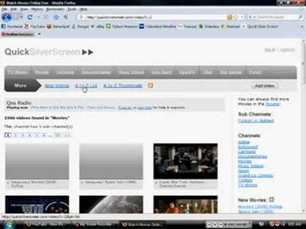Click the magnifier icon in search box

(300, 17)
